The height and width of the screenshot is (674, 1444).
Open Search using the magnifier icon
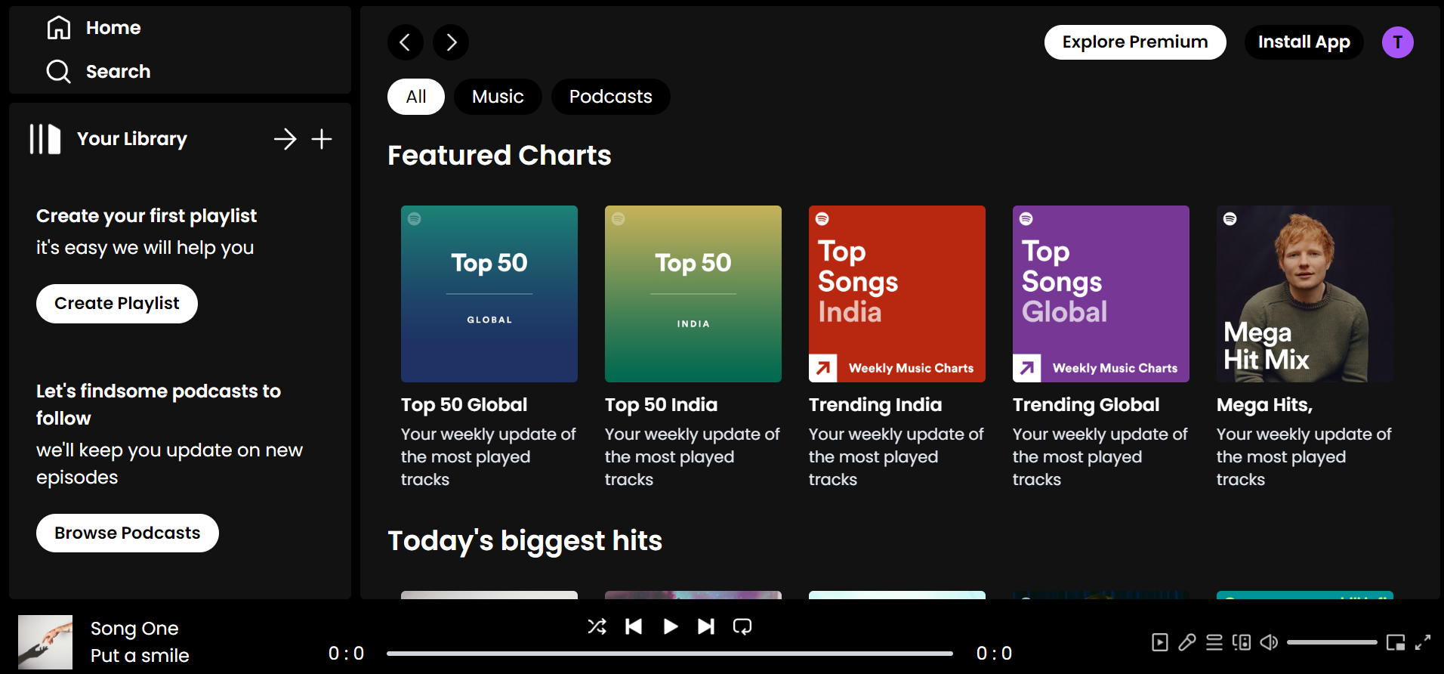[x=59, y=72]
